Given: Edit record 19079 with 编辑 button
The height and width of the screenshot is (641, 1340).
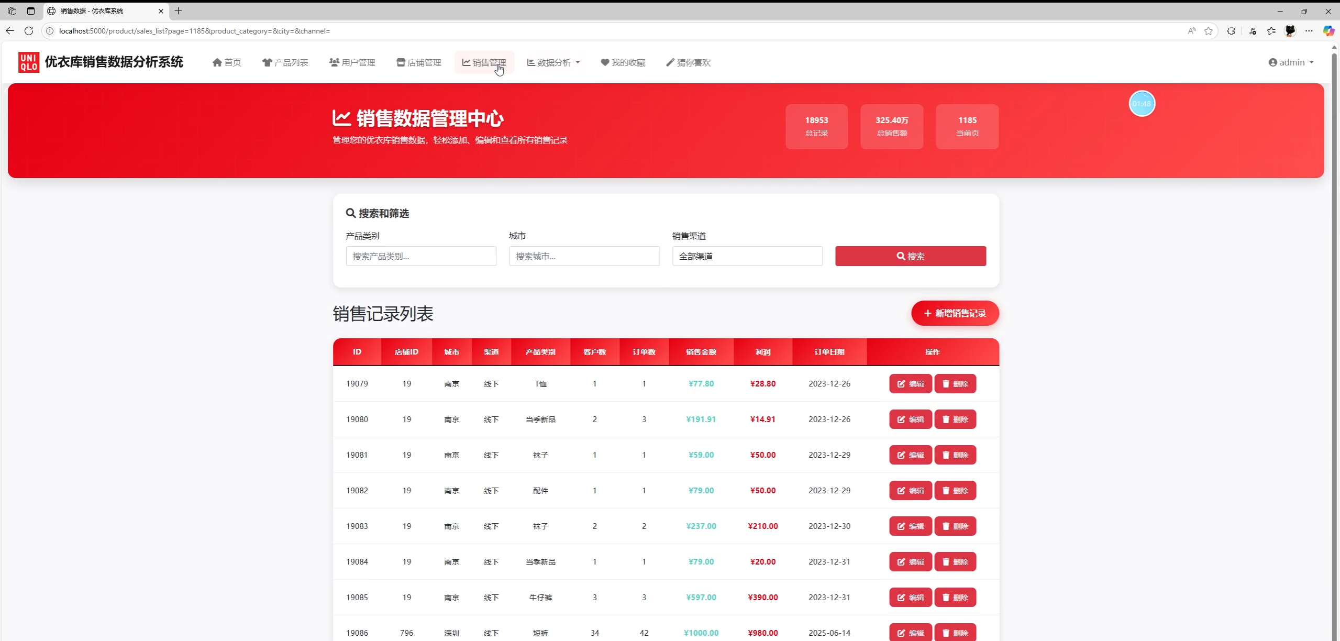Looking at the screenshot, I should (911, 384).
